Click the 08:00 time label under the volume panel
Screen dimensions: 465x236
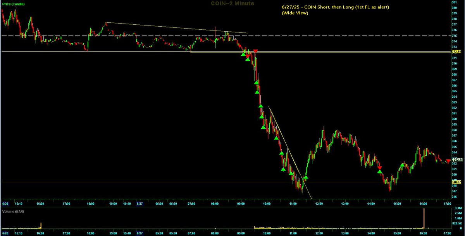[215, 233]
